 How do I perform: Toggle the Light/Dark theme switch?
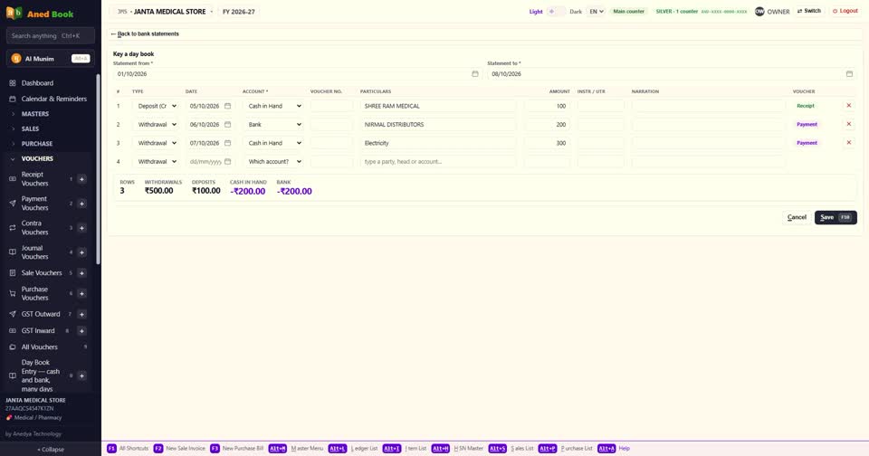pos(556,11)
